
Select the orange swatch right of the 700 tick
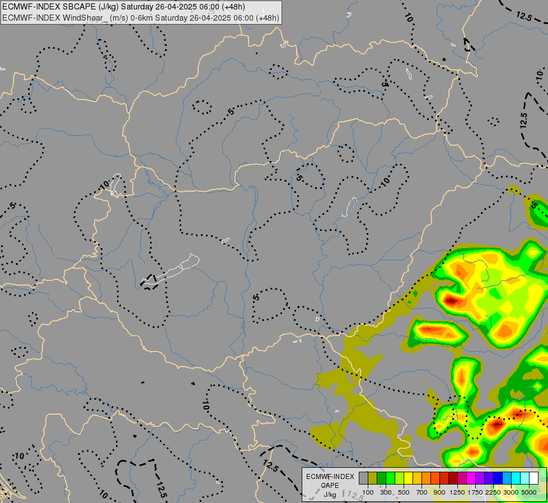(x=427, y=478)
